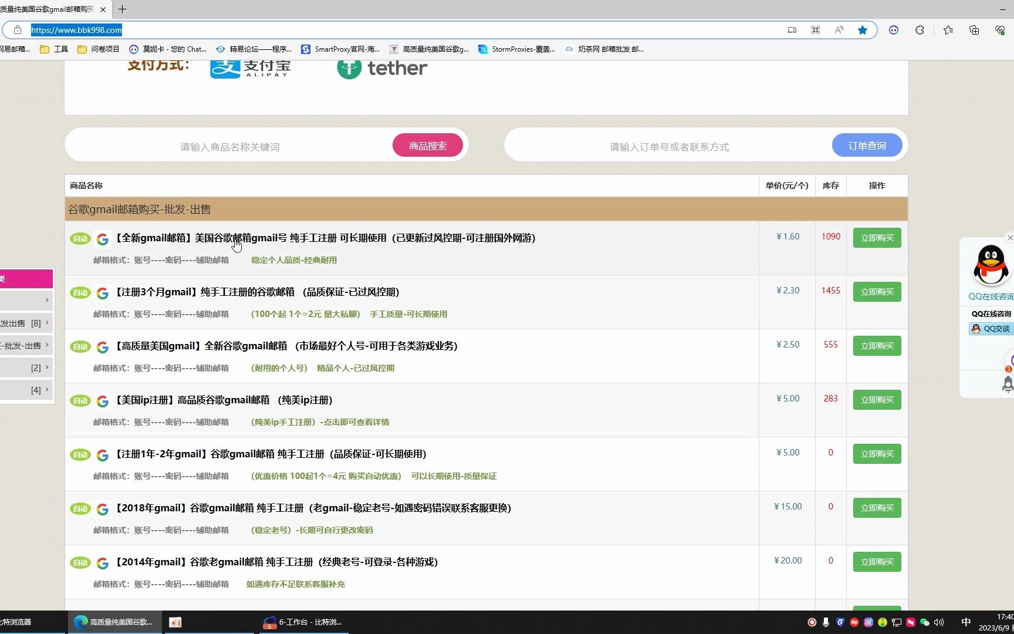Open the 全新gmail邮箱 product title link
Screen dimensions: 1014x634
324,238
